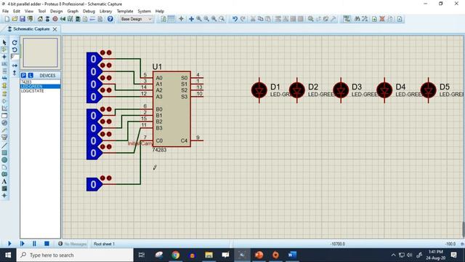Pause the running simulation
This screenshot has height=262, width=465.
[34, 244]
